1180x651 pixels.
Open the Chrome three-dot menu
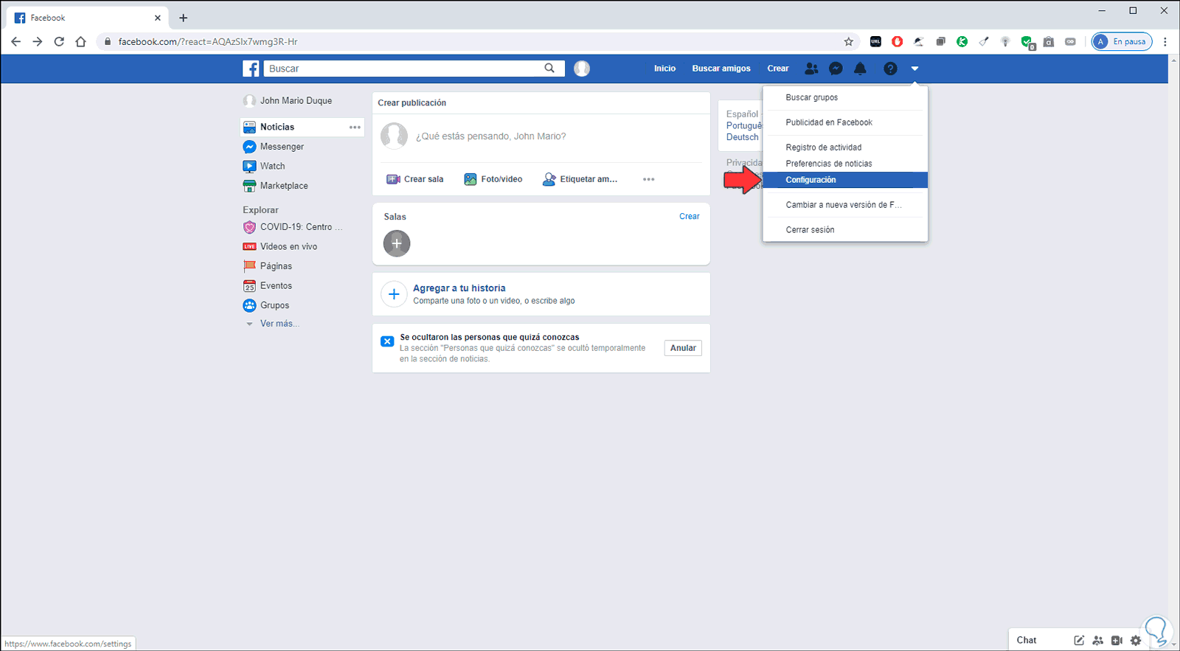tap(1165, 41)
